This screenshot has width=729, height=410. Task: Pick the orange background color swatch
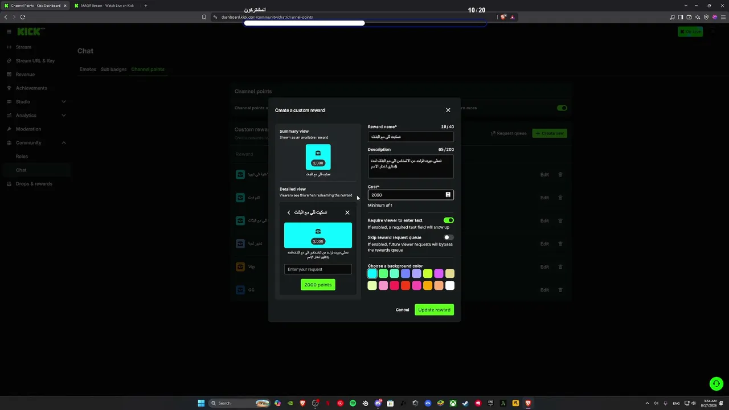coord(428,285)
